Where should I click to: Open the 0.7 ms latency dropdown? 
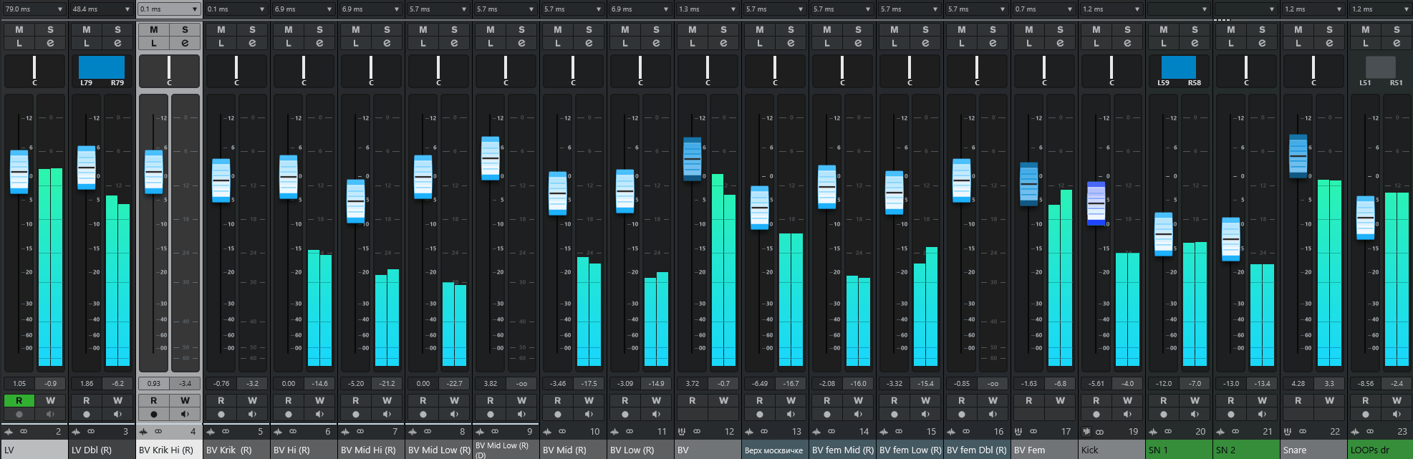coord(1043,9)
